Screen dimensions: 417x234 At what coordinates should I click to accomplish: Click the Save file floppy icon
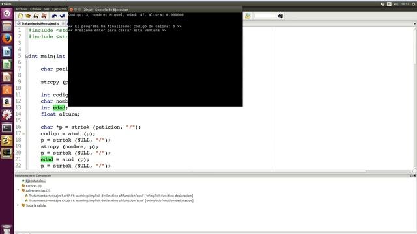(36, 16)
